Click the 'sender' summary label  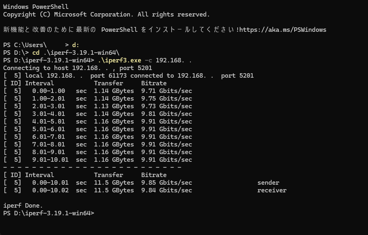pos(268,183)
